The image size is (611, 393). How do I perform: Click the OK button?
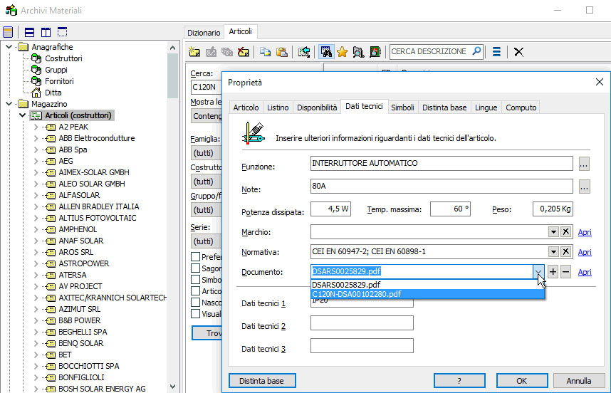pyautogui.click(x=522, y=381)
